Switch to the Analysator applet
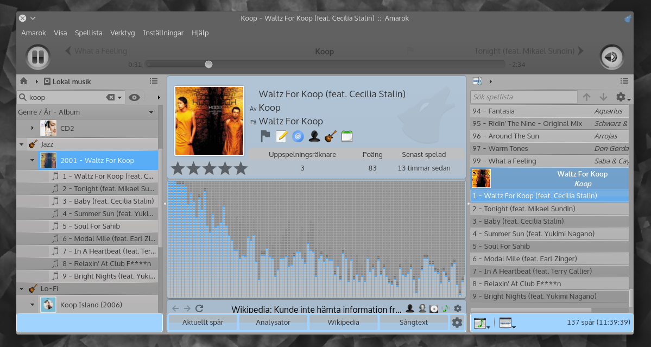Image resolution: width=651 pixels, height=347 pixels. pyautogui.click(x=273, y=323)
